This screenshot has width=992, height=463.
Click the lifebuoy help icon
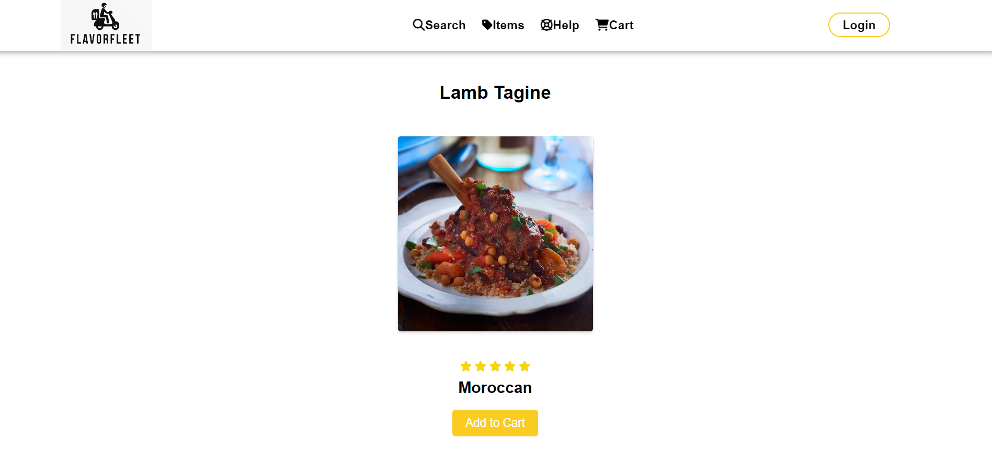[546, 25]
